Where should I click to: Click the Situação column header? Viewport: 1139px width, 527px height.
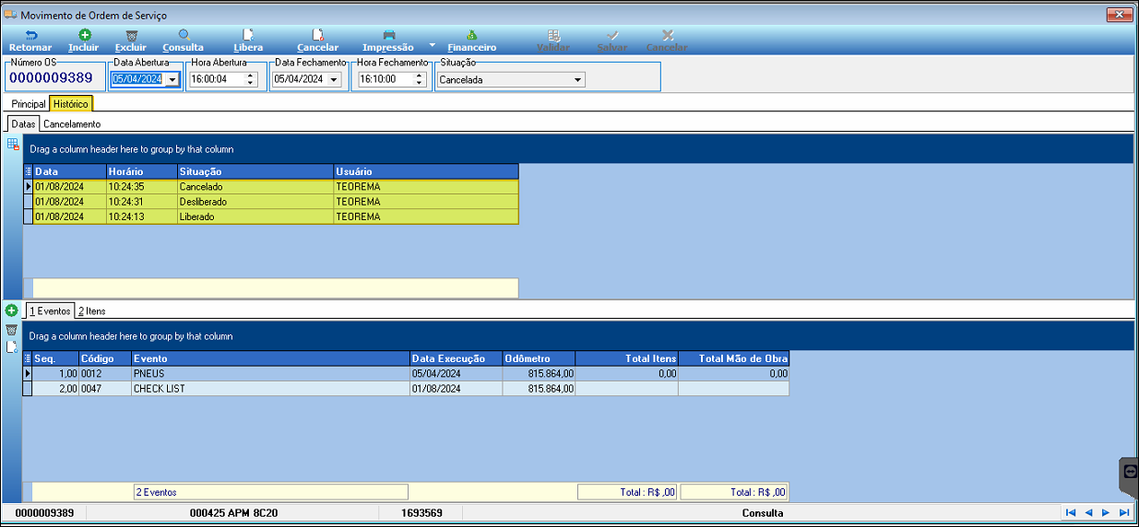point(255,171)
